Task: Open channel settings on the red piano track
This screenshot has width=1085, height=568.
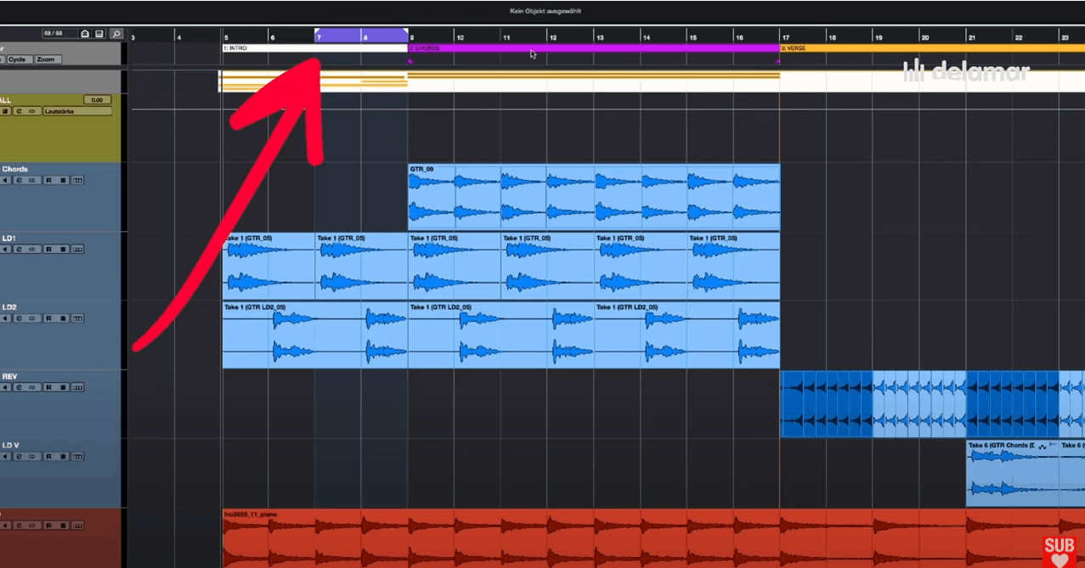Action: click(20, 525)
